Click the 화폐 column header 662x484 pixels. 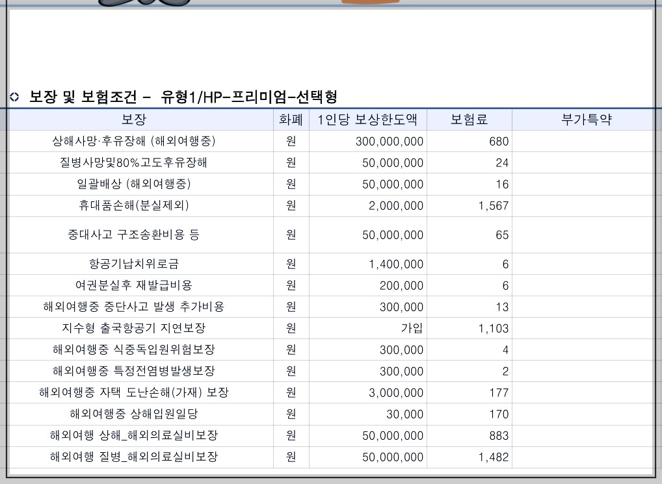[x=290, y=119]
